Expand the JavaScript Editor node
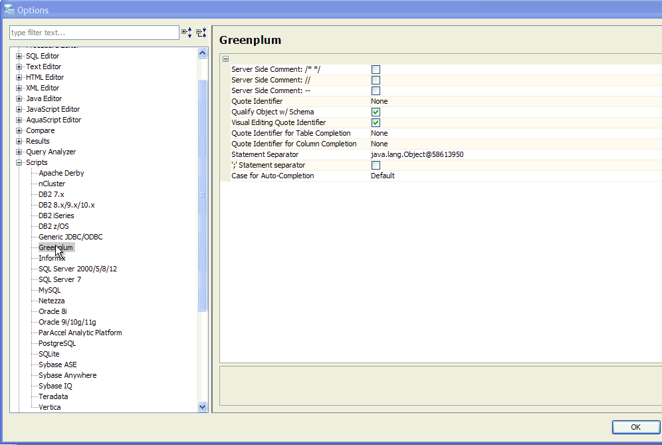Image resolution: width=662 pixels, height=445 pixels. tap(19, 109)
